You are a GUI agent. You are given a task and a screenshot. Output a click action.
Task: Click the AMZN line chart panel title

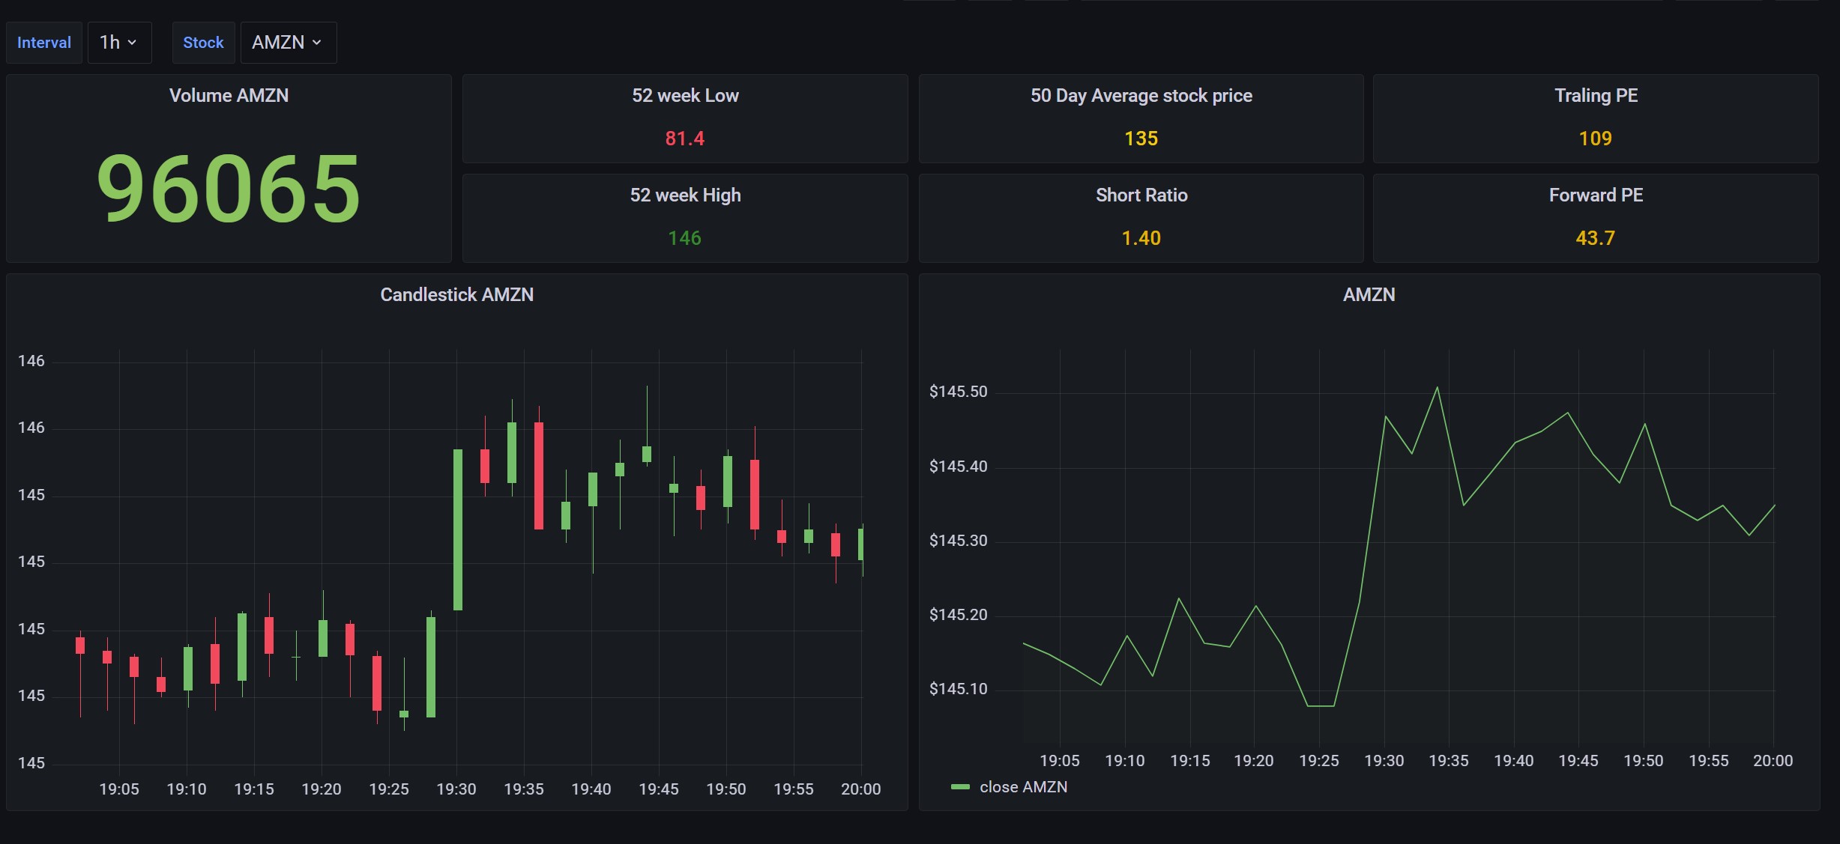point(1369,294)
